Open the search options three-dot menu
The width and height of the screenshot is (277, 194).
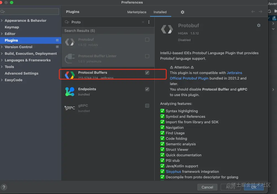pyautogui.click(x=149, y=22)
